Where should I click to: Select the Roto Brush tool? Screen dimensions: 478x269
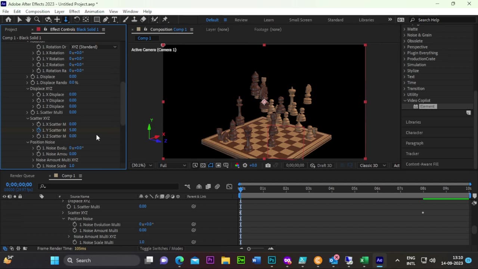[x=155, y=20]
